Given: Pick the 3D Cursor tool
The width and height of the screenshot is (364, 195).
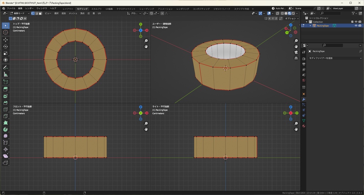Looking at the screenshot, I should click(5, 32).
